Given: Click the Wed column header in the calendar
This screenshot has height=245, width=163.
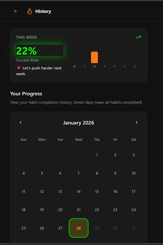Looking at the screenshot, I should click(78, 139).
